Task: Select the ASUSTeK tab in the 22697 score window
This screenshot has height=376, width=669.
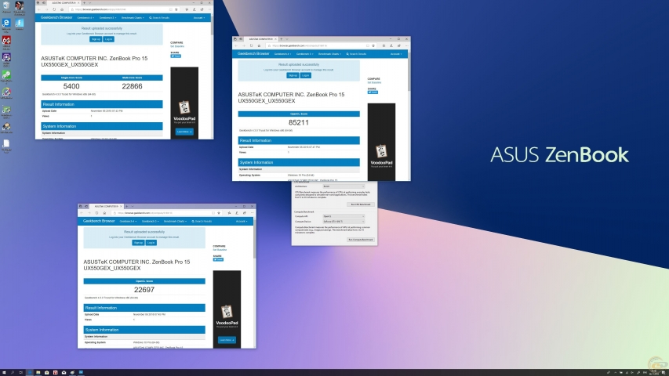Action: click(x=107, y=206)
